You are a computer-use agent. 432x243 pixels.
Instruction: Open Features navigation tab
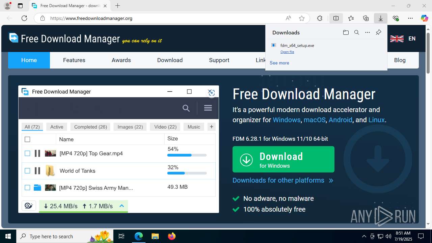pyautogui.click(x=74, y=60)
